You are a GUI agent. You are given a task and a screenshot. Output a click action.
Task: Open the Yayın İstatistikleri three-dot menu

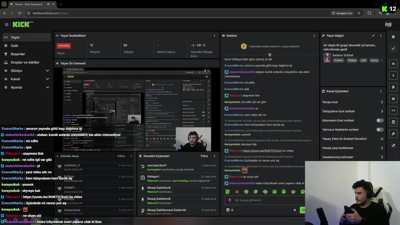pos(214,36)
